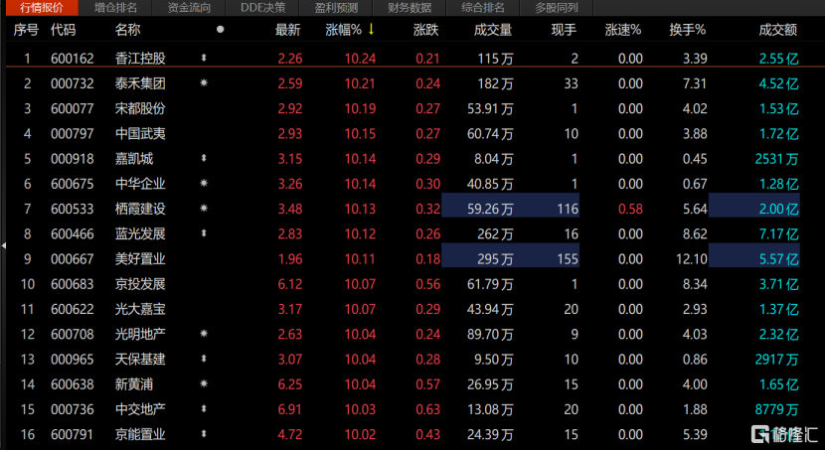This screenshot has width=825, height=451.
Task: Select stock name 泰禾集团
Action: point(140,83)
